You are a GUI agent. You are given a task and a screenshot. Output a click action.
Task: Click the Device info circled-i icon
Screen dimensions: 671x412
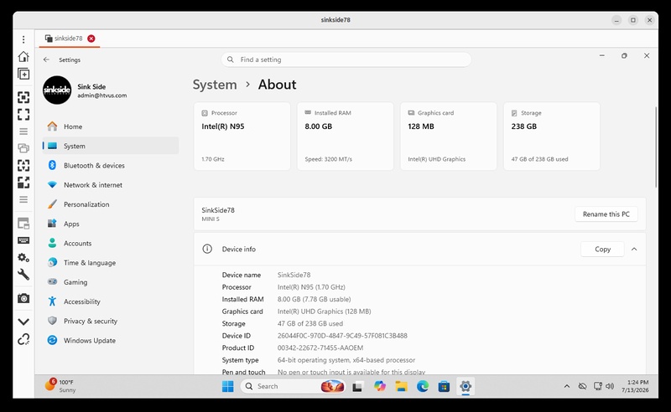click(207, 249)
